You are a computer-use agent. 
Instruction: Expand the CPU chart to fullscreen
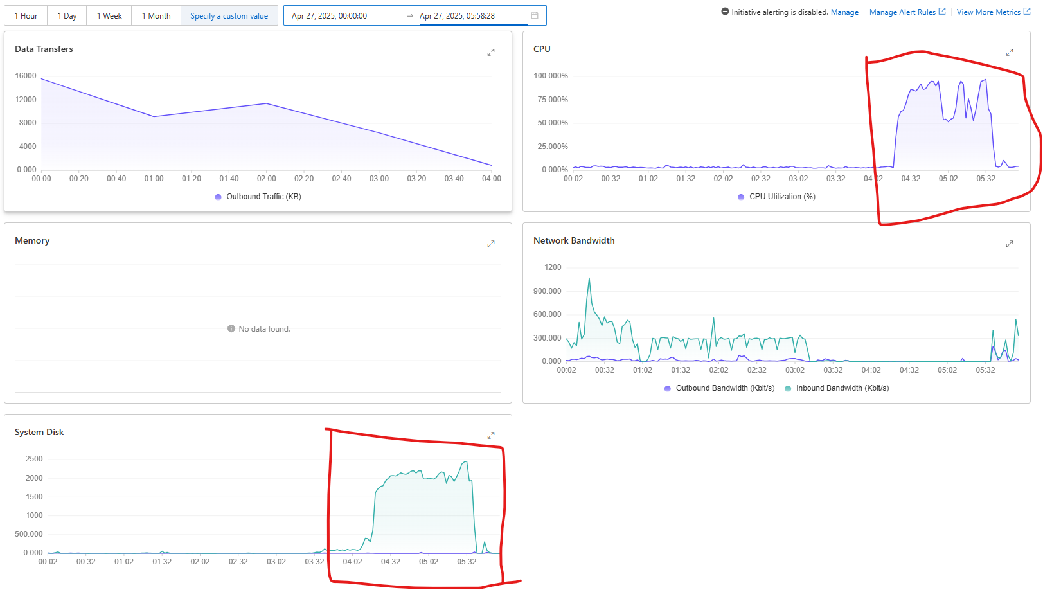click(x=1010, y=52)
